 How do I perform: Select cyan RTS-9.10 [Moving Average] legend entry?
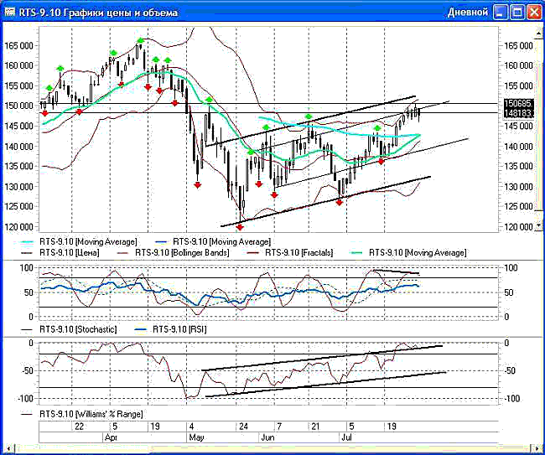(x=80, y=241)
